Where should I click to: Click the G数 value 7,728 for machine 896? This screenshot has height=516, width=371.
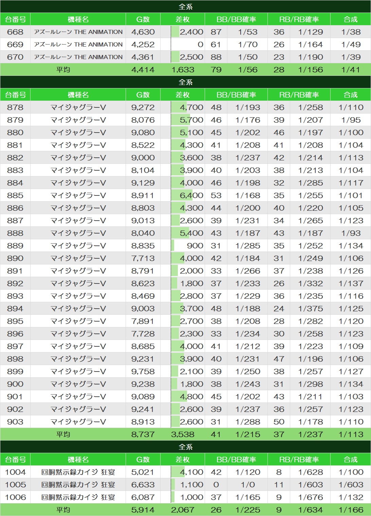pos(143,334)
